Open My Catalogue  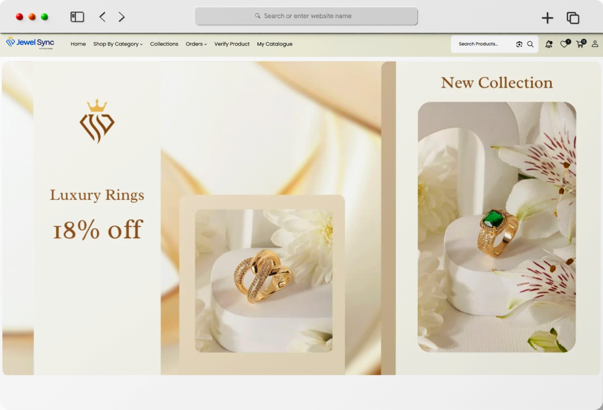coord(275,43)
